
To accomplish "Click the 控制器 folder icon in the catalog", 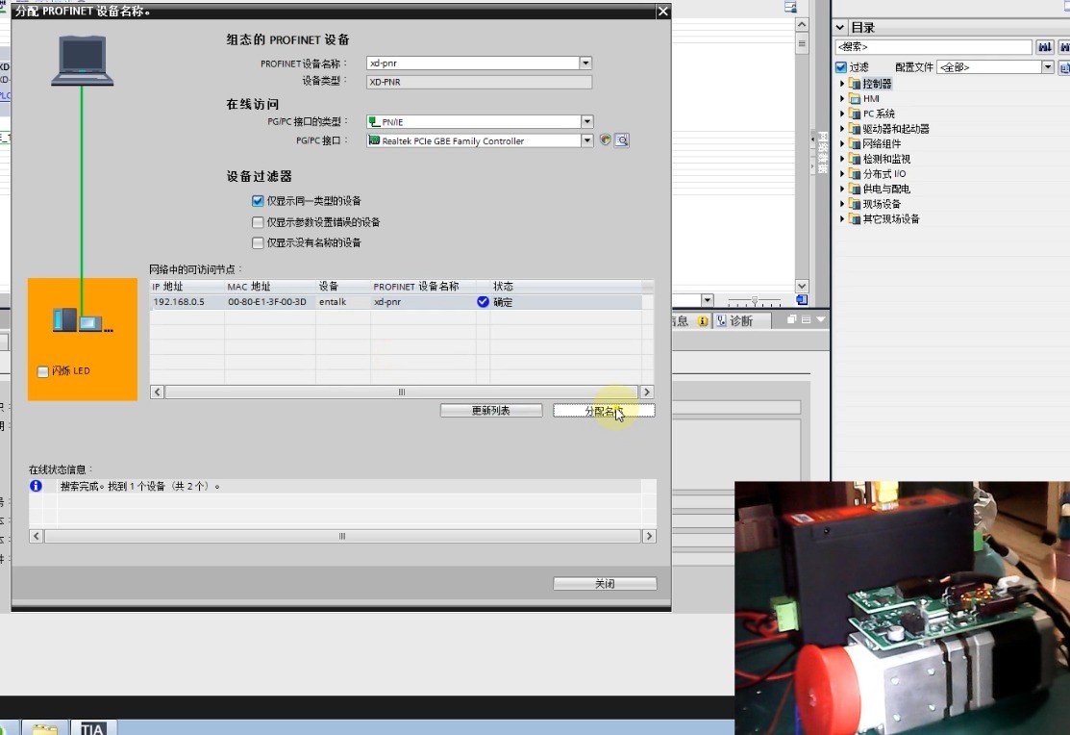I will click(x=855, y=84).
